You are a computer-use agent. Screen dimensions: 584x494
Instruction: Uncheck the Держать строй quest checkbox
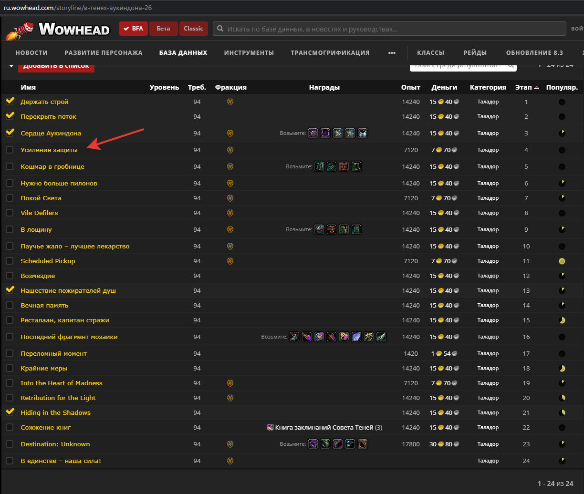(x=10, y=102)
